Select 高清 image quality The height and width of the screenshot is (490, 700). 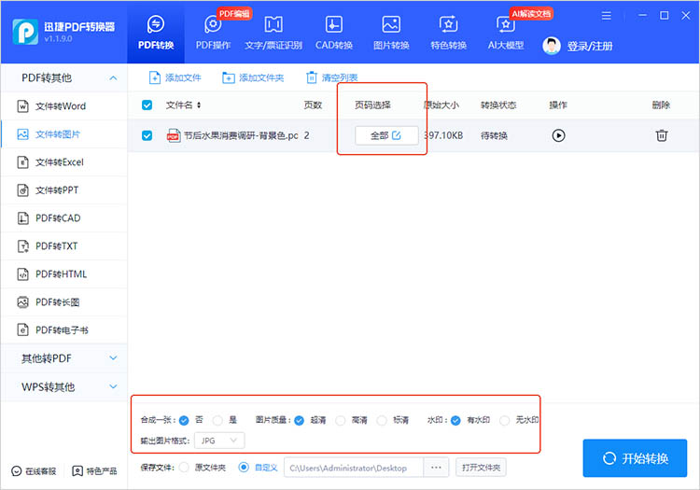coord(340,420)
